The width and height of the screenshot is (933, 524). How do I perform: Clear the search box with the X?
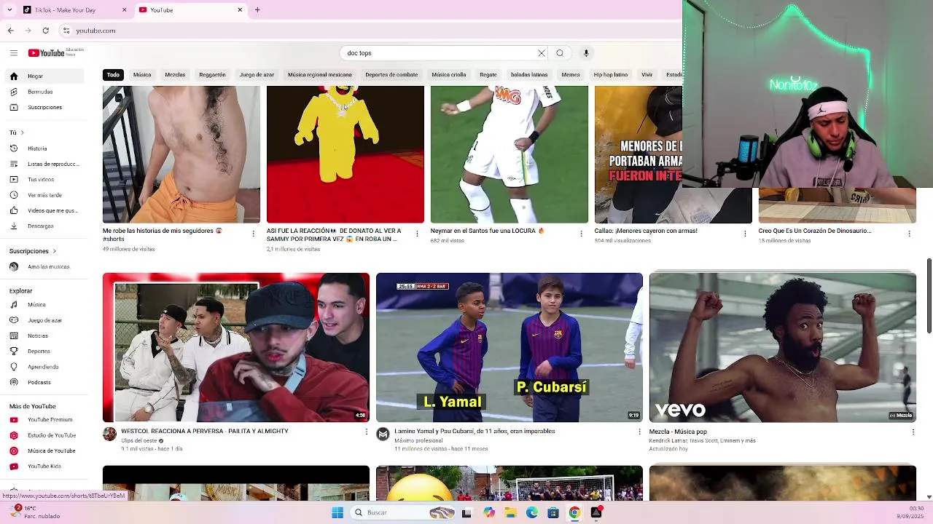click(542, 53)
